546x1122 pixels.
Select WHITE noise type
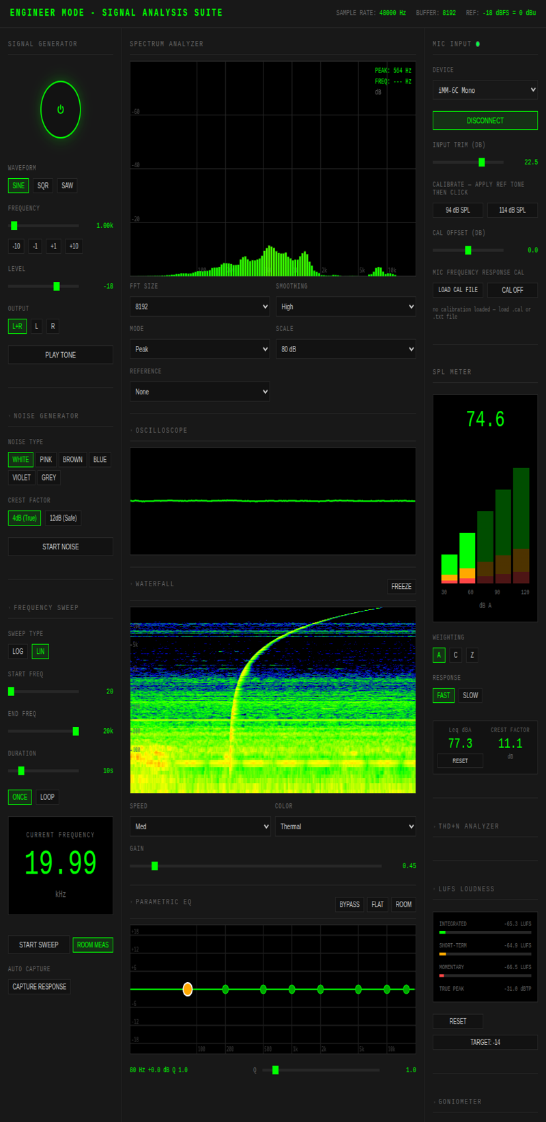(x=20, y=460)
